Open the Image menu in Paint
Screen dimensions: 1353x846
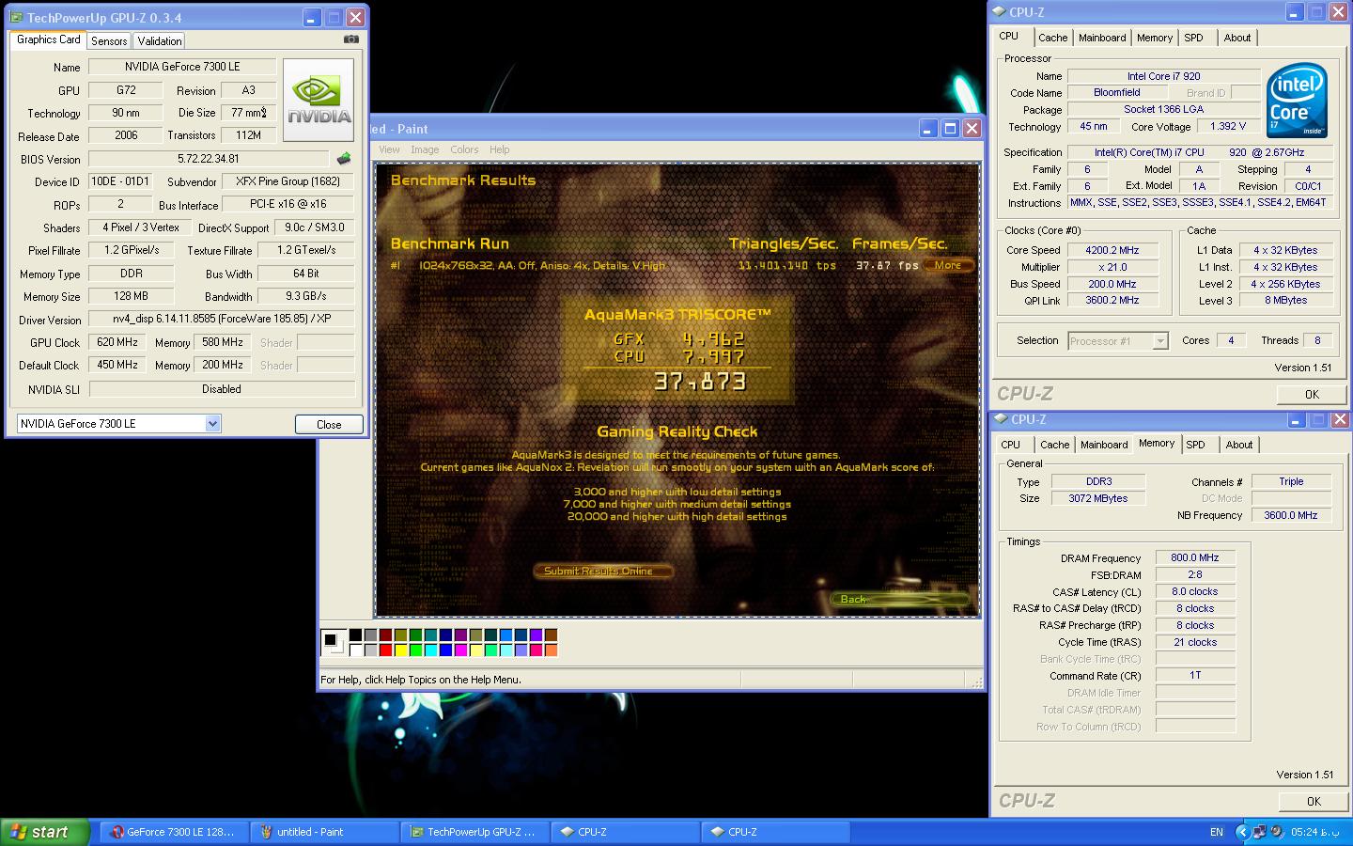click(425, 149)
